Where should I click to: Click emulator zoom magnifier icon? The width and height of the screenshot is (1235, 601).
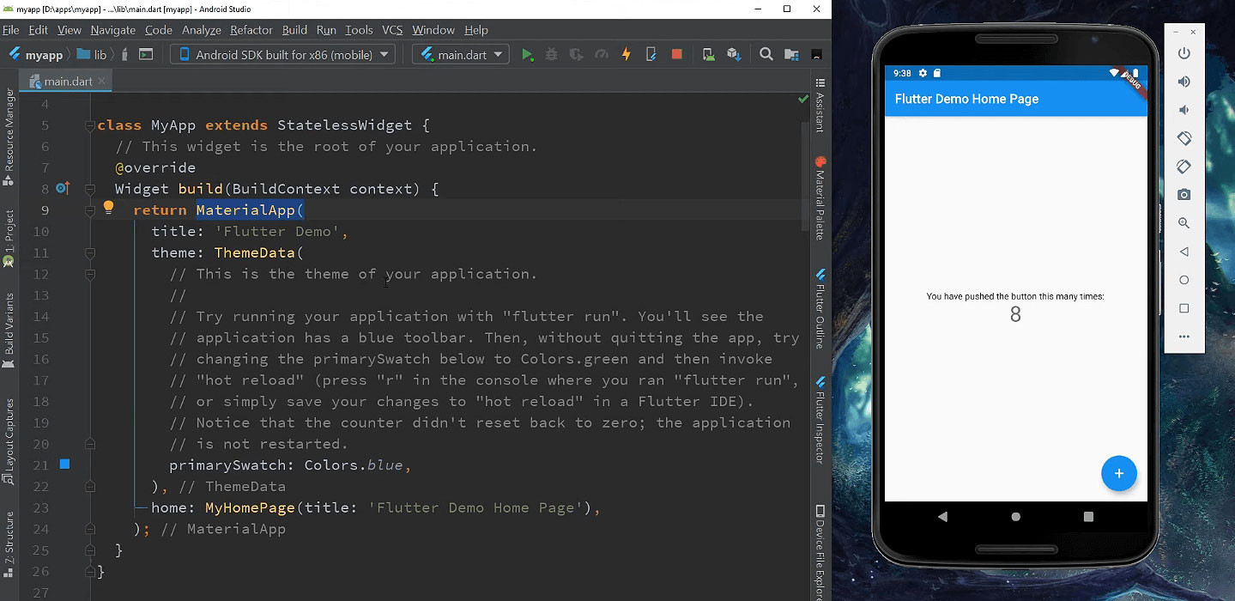pyautogui.click(x=1184, y=223)
